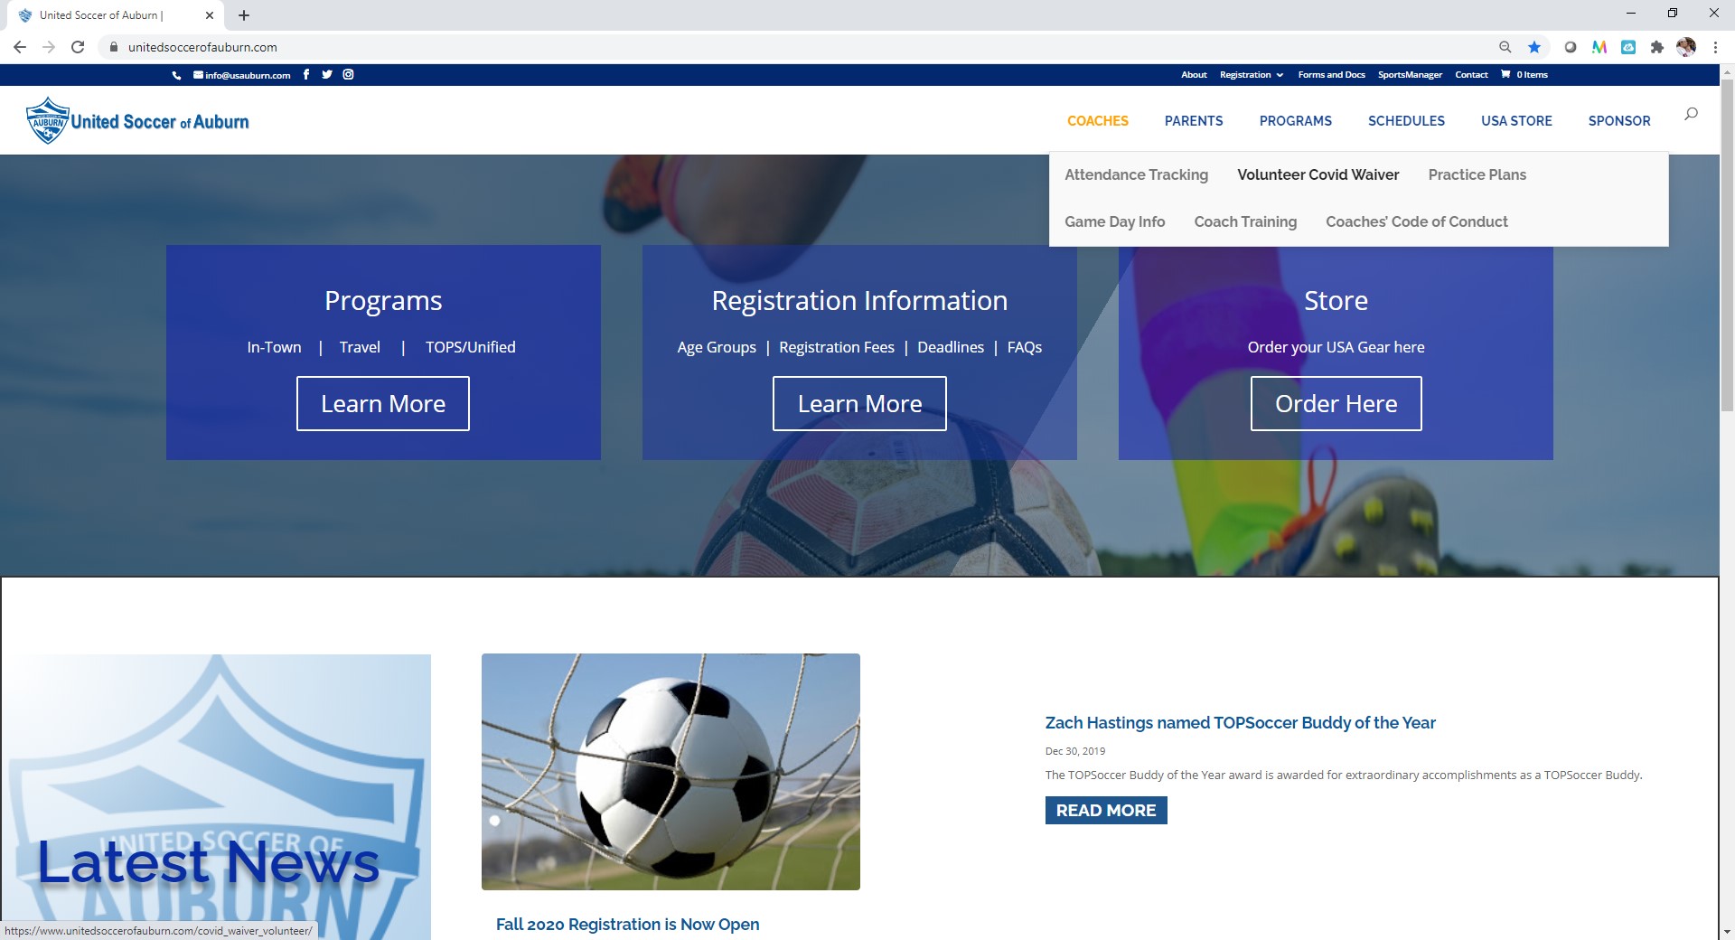Click the page vertical scrollbar thumb
The width and height of the screenshot is (1735, 940).
point(1727,244)
